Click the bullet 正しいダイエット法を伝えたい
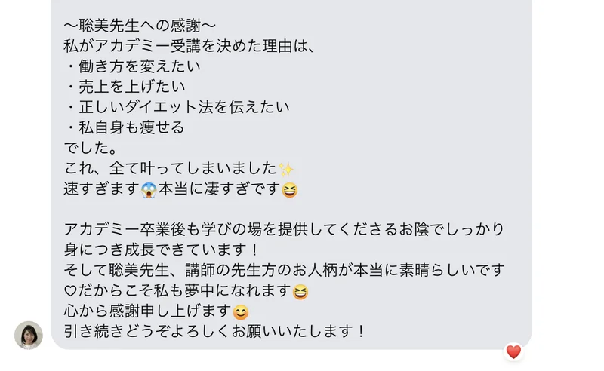 [x=177, y=107]
